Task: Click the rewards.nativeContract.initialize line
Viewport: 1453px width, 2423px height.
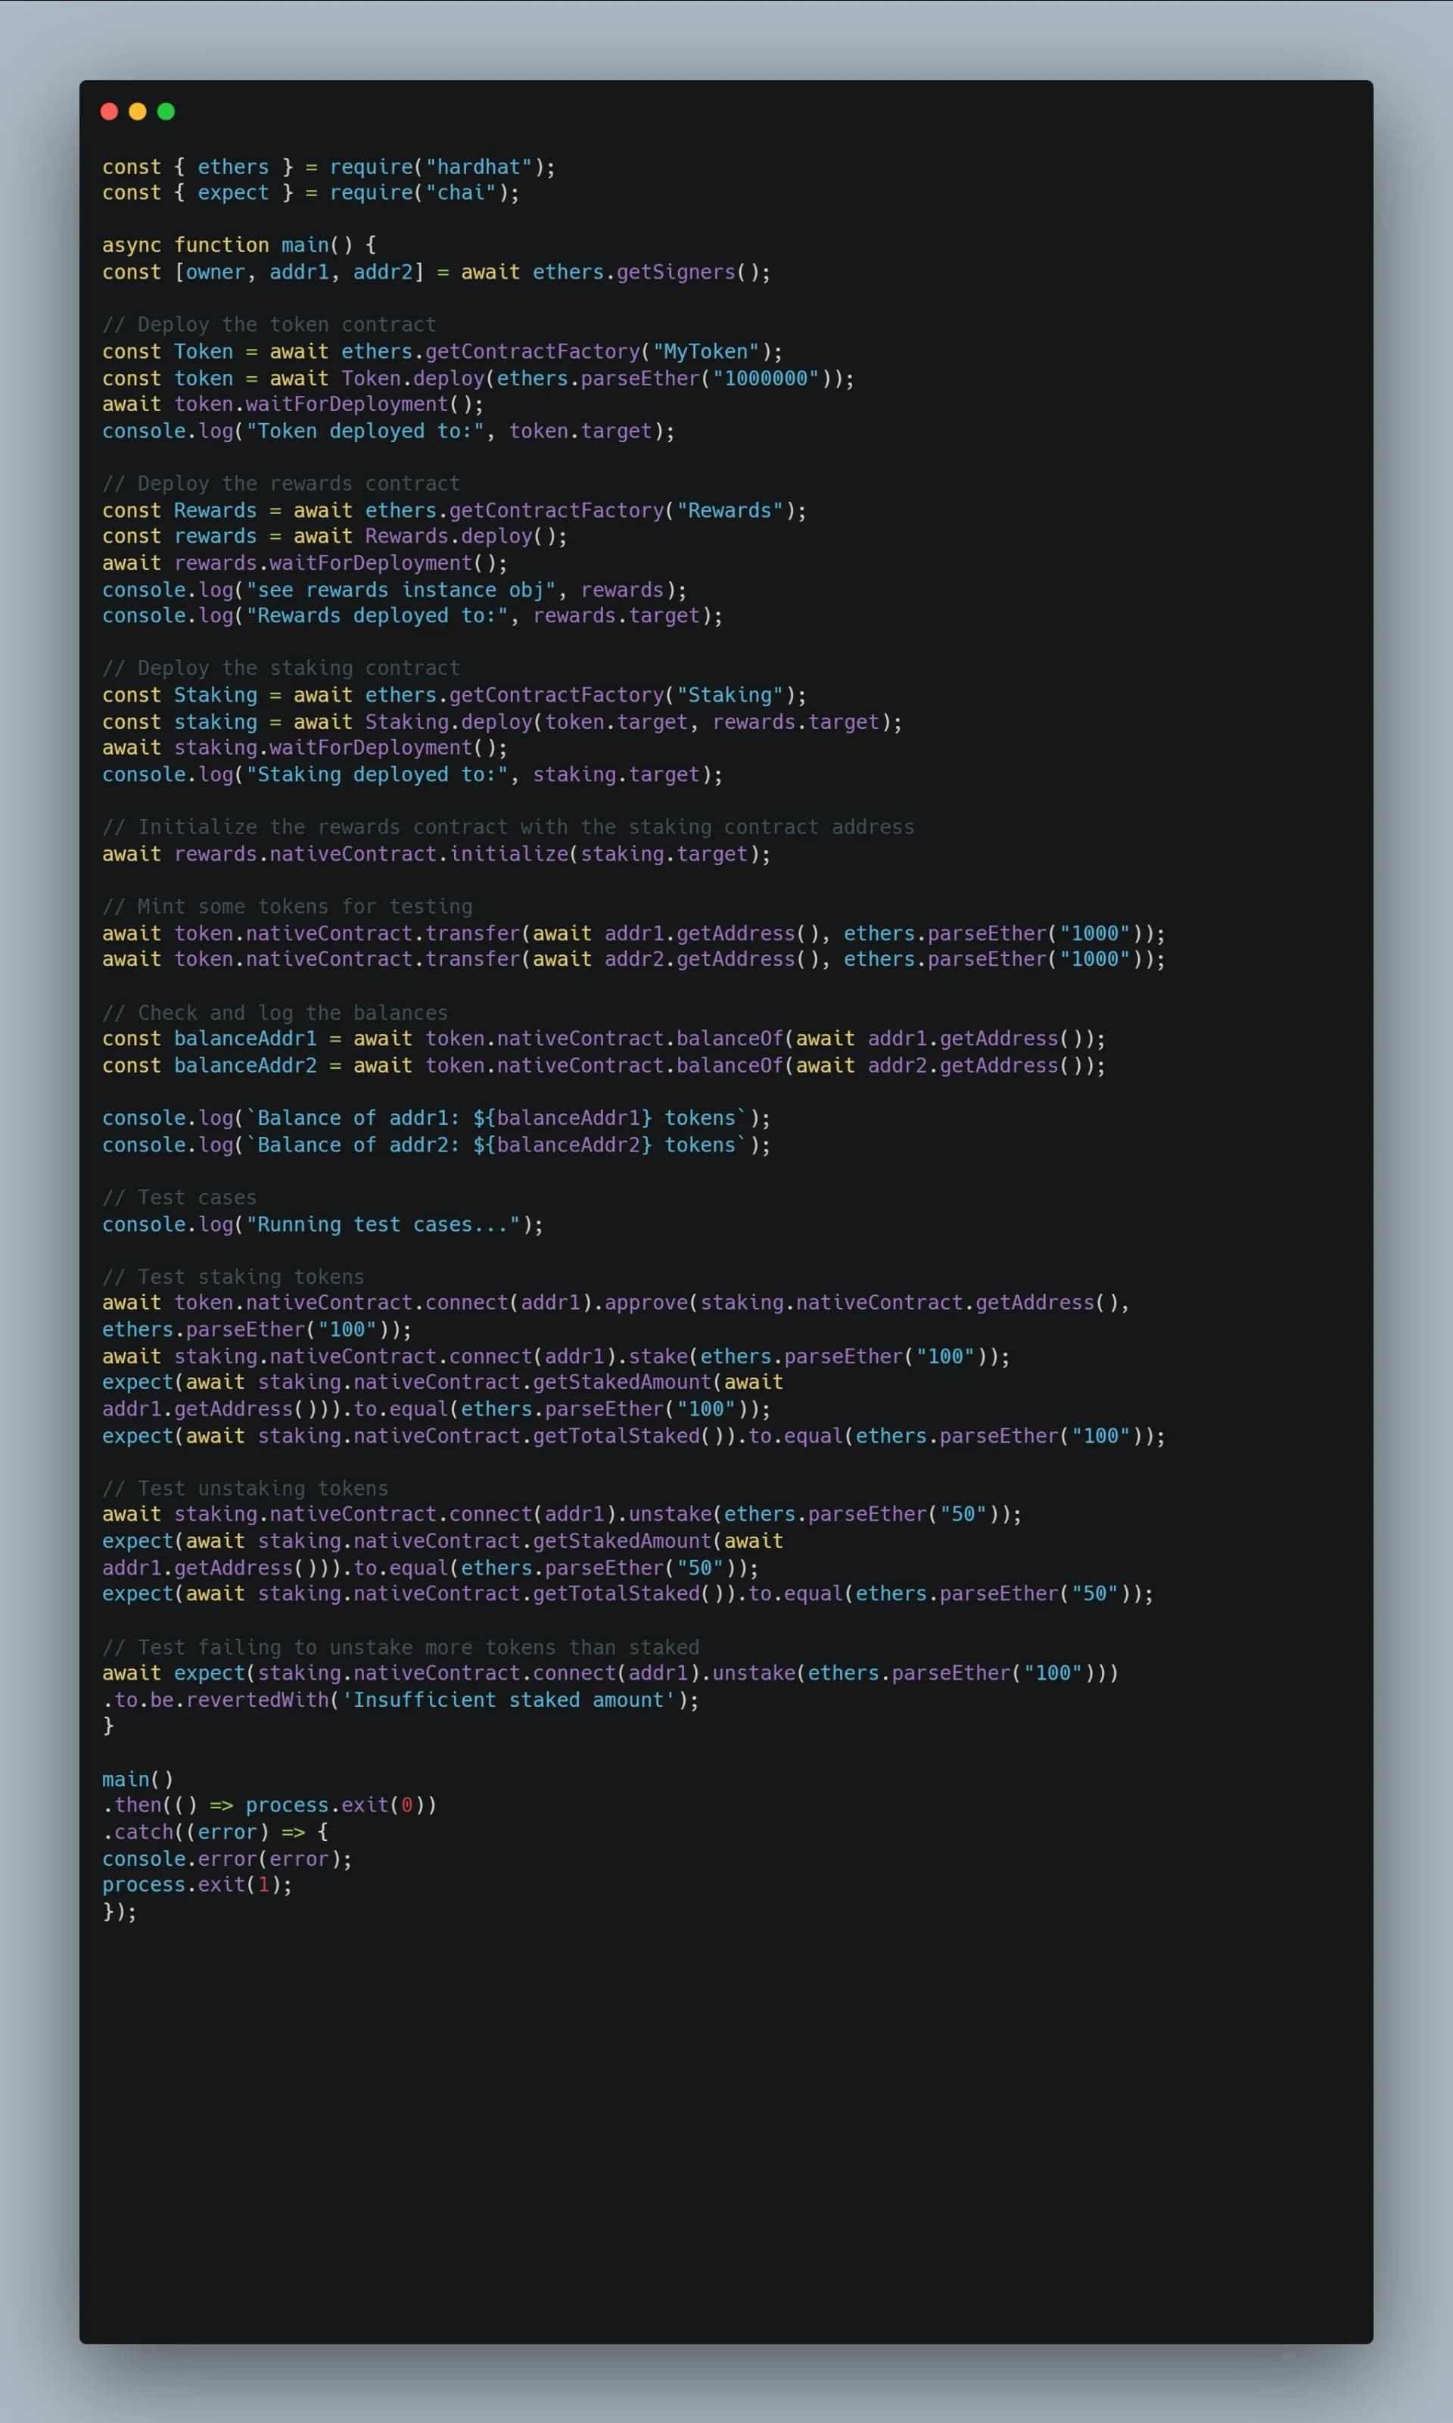Action: (437, 854)
